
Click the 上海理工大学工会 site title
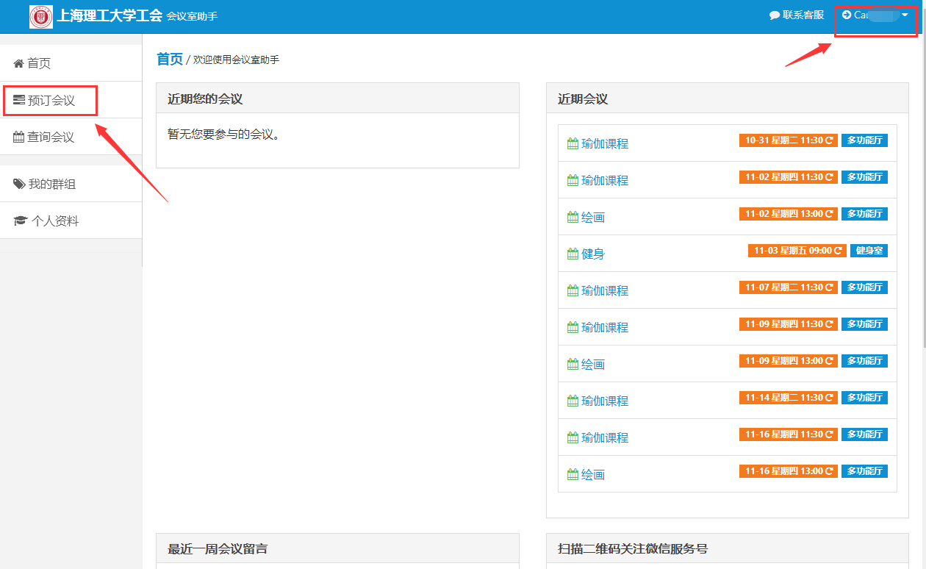(x=109, y=15)
